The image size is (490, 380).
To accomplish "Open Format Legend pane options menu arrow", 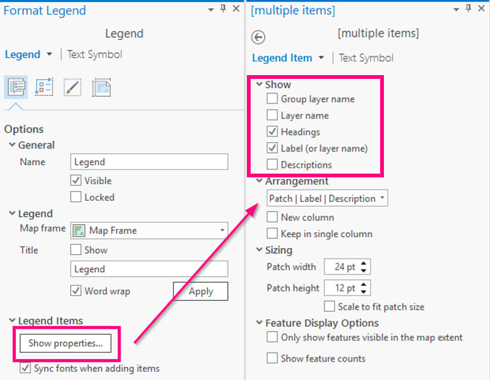I will click(x=210, y=9).
